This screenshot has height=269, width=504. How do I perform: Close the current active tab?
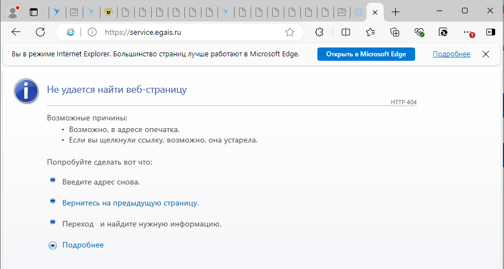pos(376,12)
